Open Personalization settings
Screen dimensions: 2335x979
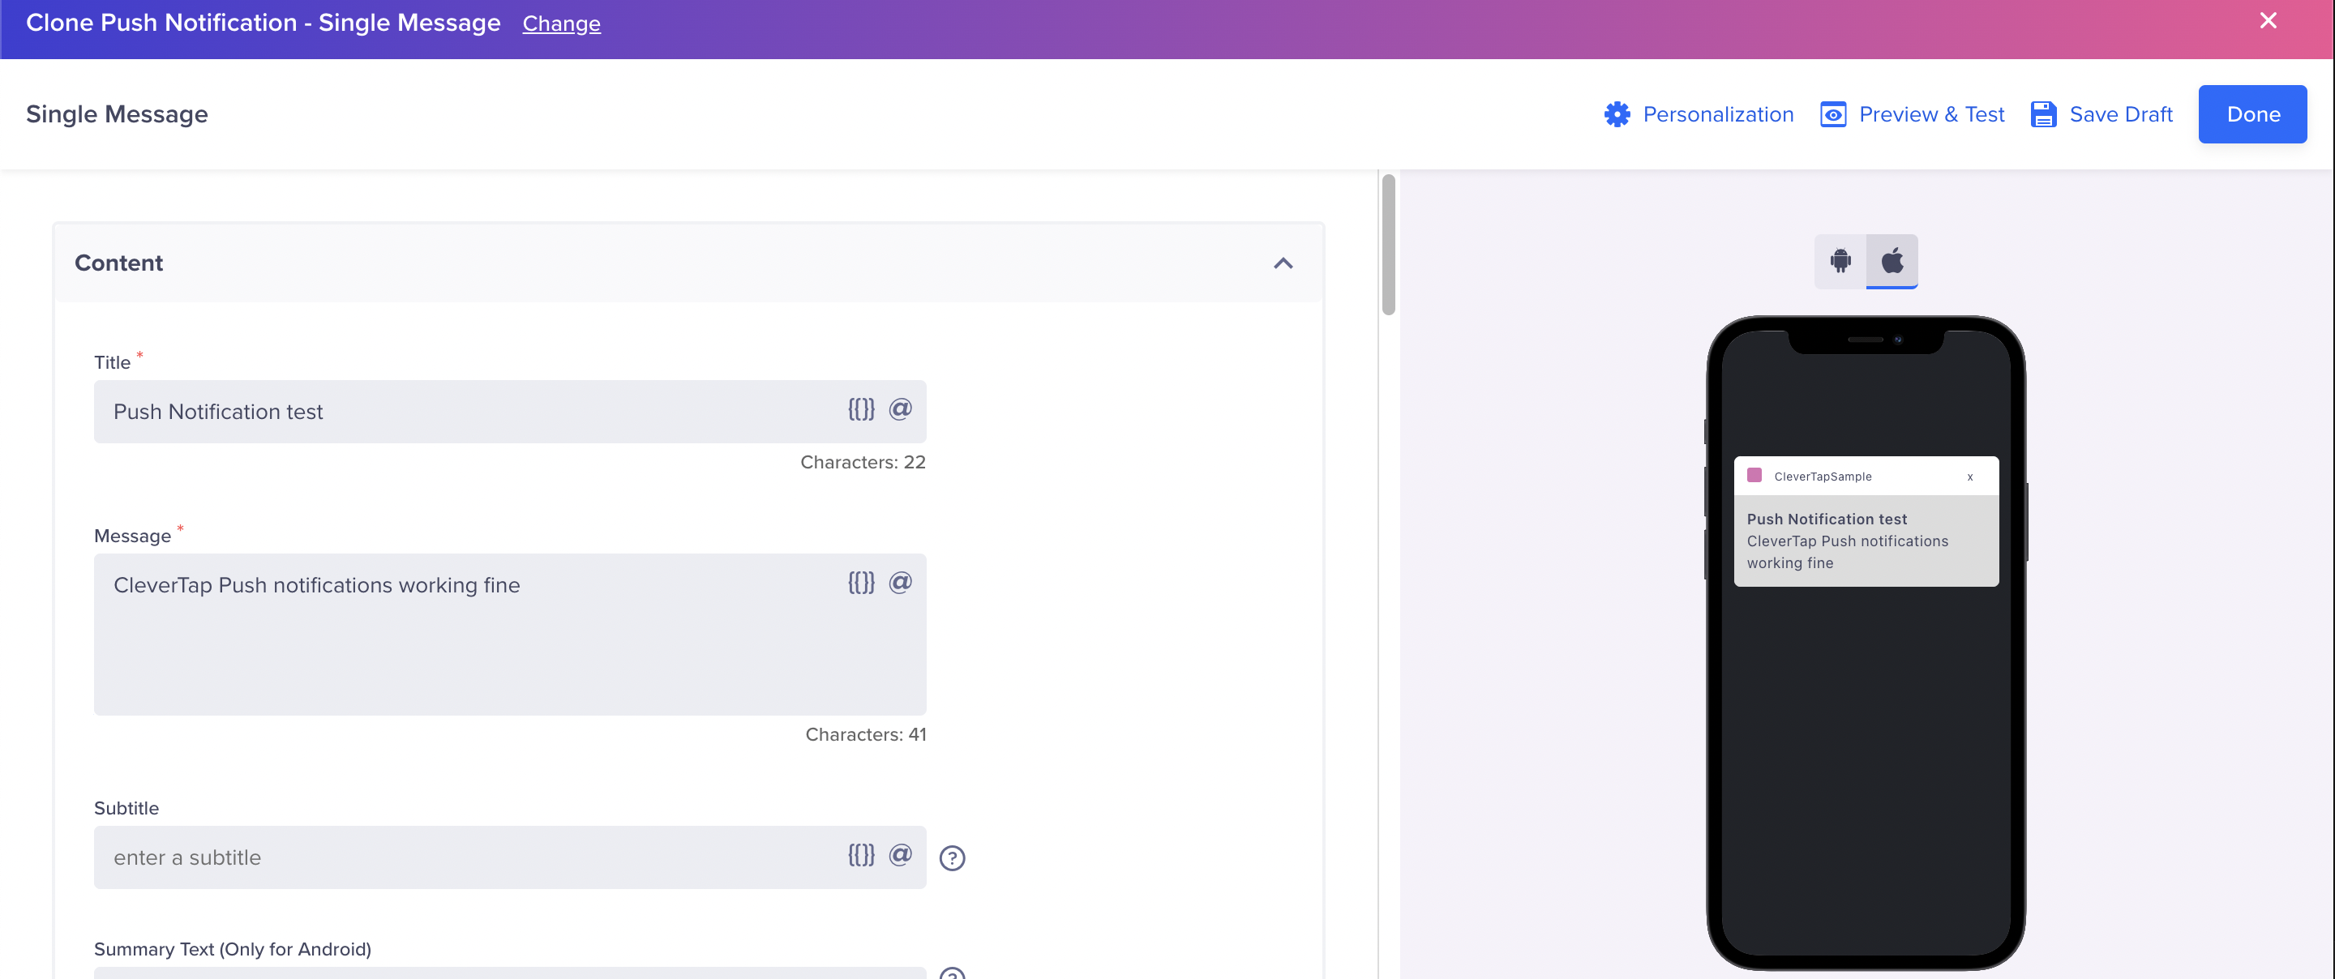(1699, 114)
